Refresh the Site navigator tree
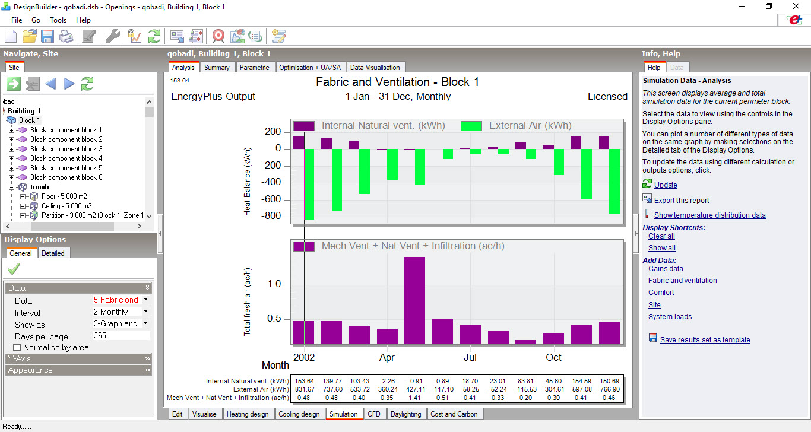This screenshot has width=811, height=432. pyautogui.click(x=87, y=84)
